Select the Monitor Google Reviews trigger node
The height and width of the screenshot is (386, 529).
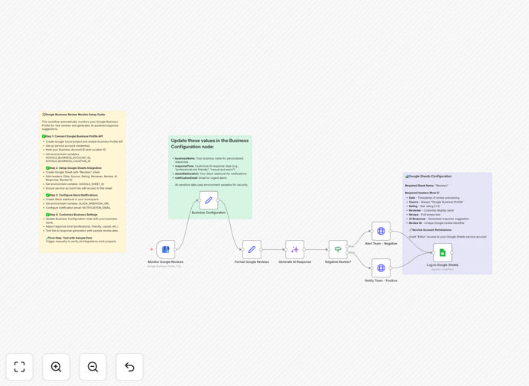pos(165,250)
